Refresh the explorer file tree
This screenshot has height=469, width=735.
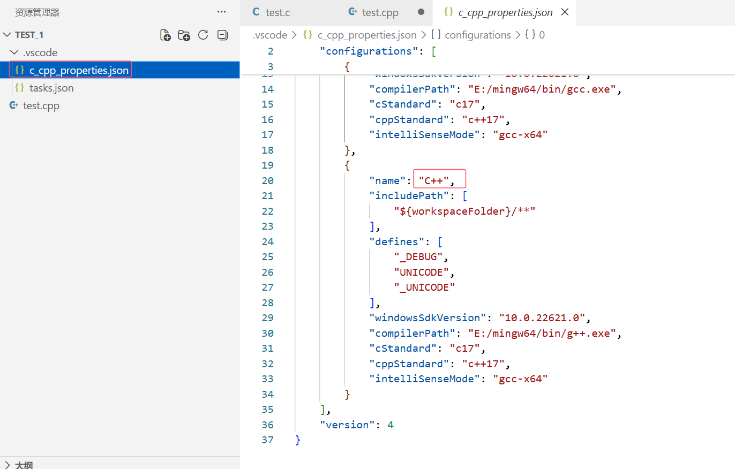[203, 35]
